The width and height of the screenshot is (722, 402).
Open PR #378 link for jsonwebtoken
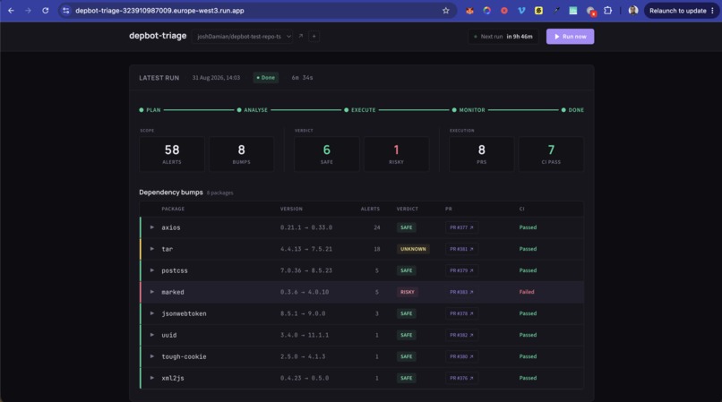coord(461,313)
